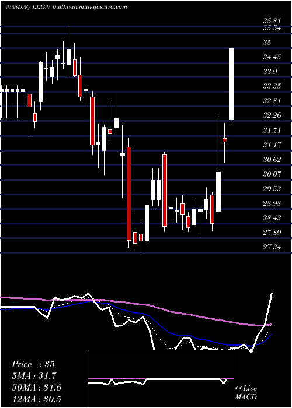Click the 33.35 price axis label
292x408 pixels.
click(272, 86)
